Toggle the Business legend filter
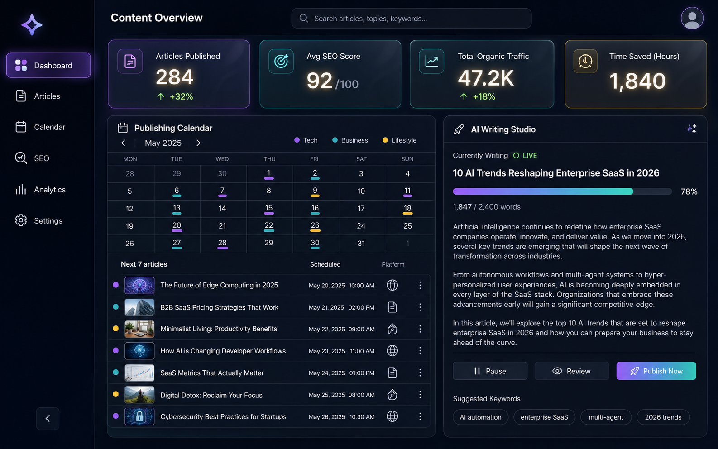Image resolution: width=718 pixels, height=449 pixels. (x=350, y=140)
